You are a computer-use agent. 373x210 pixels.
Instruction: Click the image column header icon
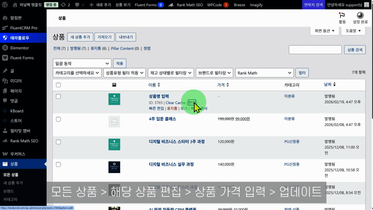pyautogui.click(x=114, y=85)
